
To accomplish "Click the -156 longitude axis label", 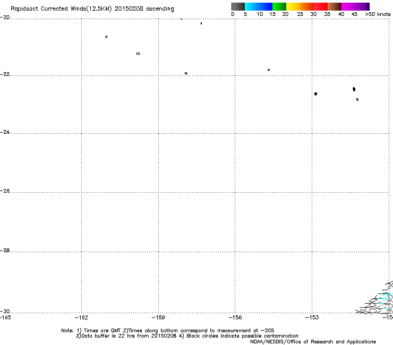I will [235, 318].
